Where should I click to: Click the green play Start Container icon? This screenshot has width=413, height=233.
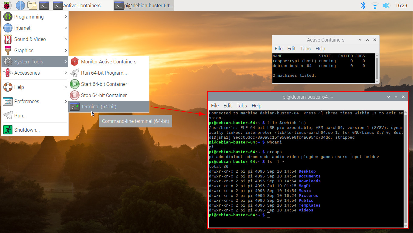click(x=75, y=84)
